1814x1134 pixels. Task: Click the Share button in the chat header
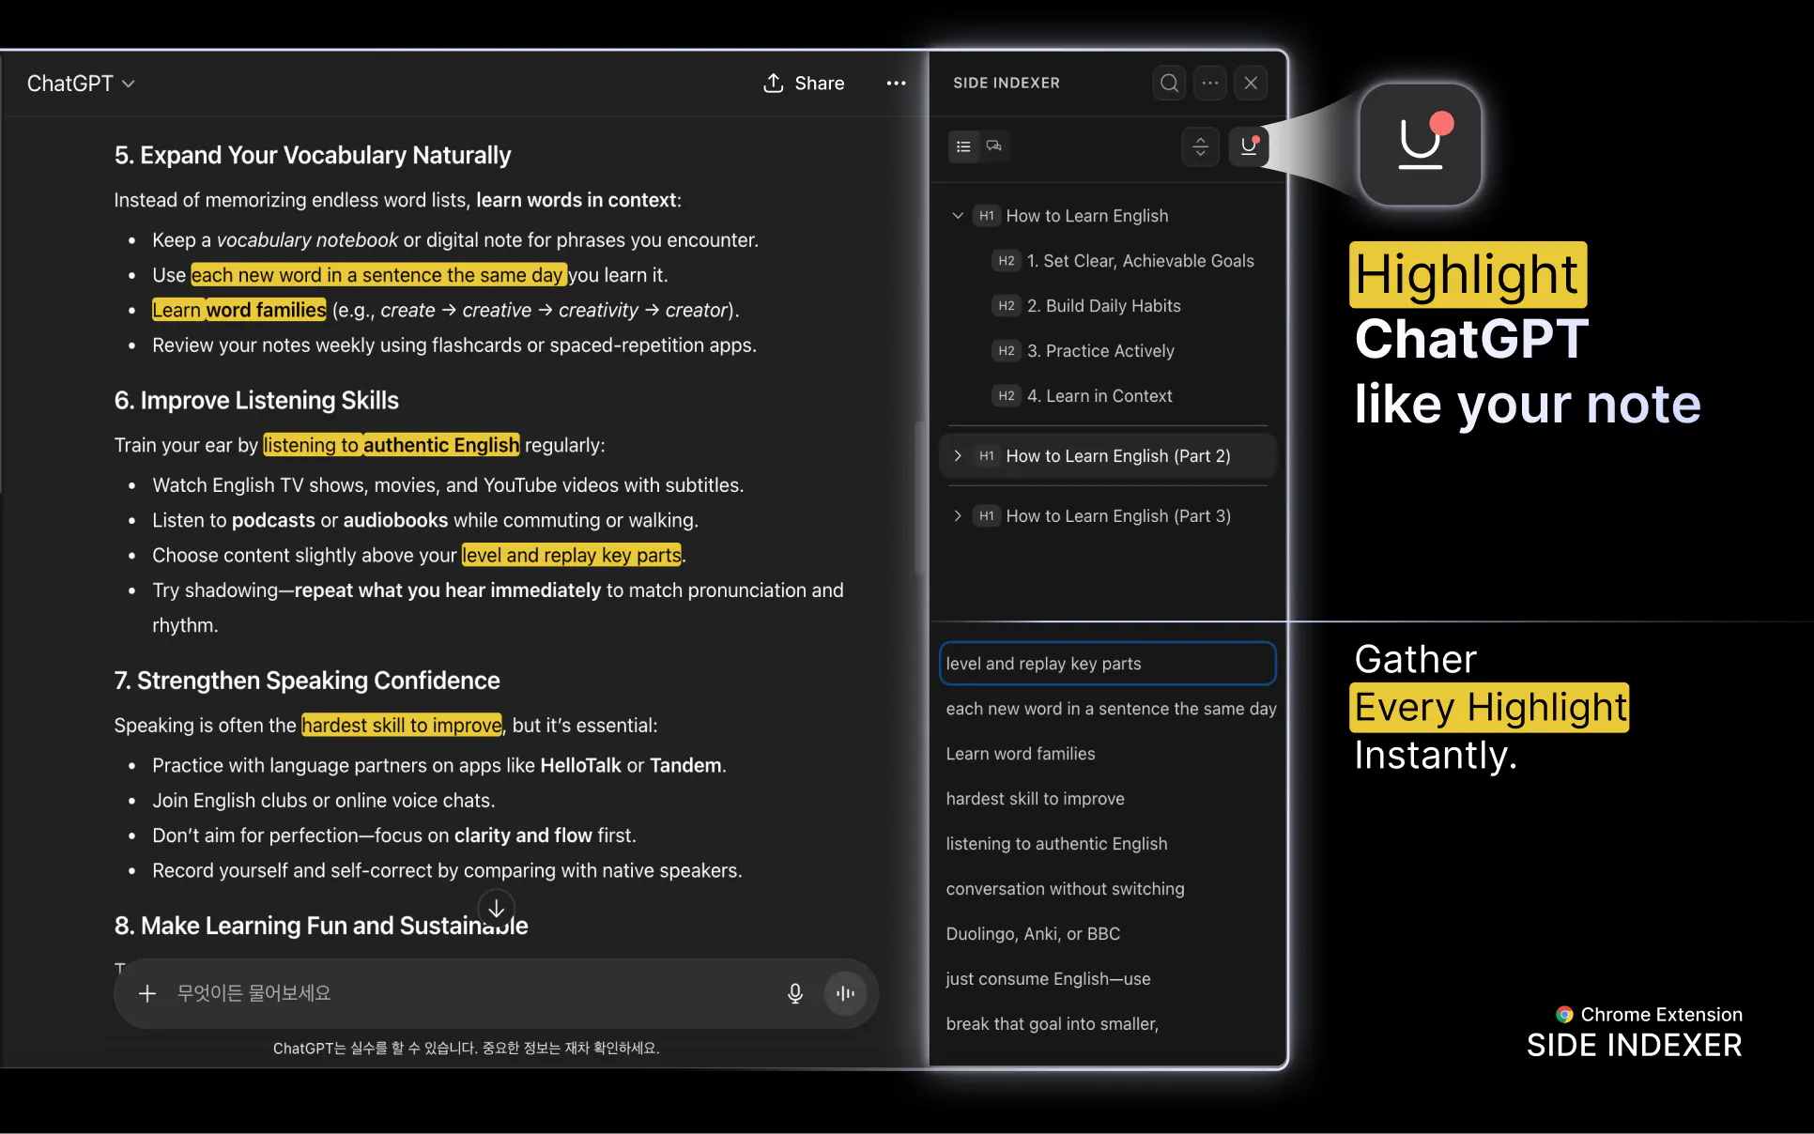[x=804, y=84]
